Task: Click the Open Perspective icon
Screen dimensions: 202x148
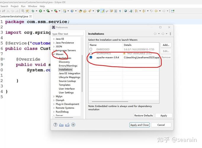Action: tap(173, 11)
